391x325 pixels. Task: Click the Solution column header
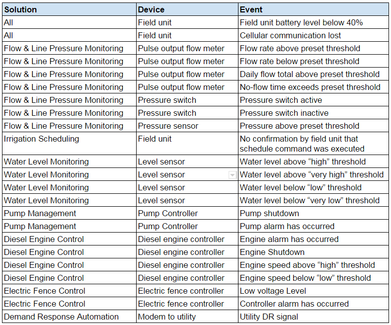click(21, 9)
